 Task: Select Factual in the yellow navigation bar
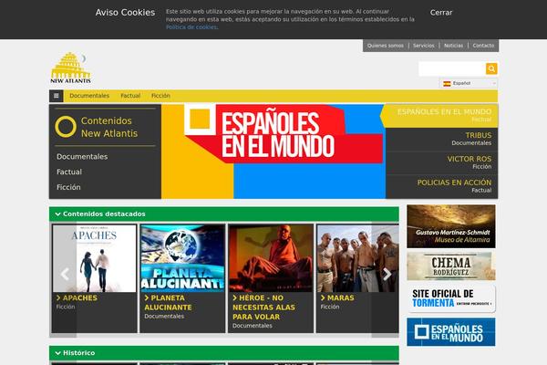click(130, 96)
